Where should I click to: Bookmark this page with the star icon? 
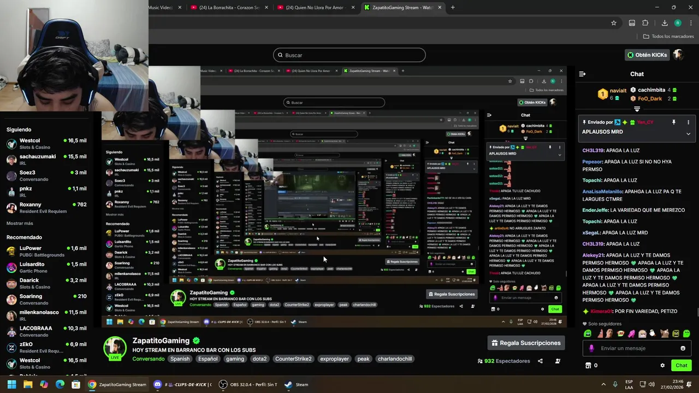point(614,23)
